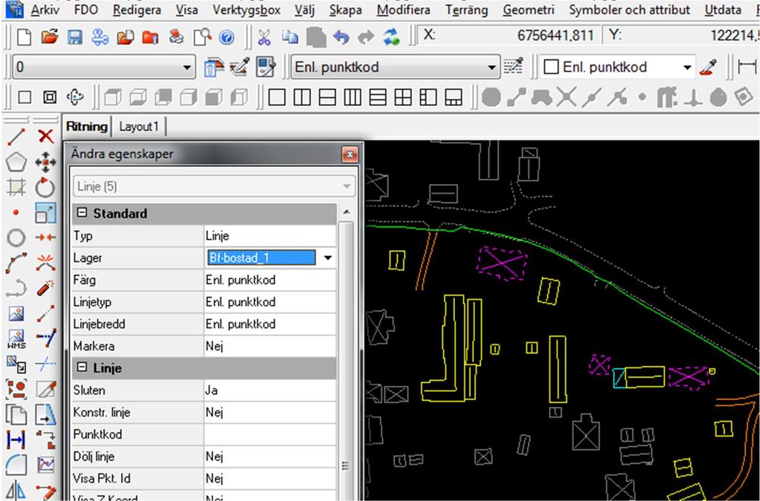Close the Ändra egenskaper panel

click(x=350, y=154)
